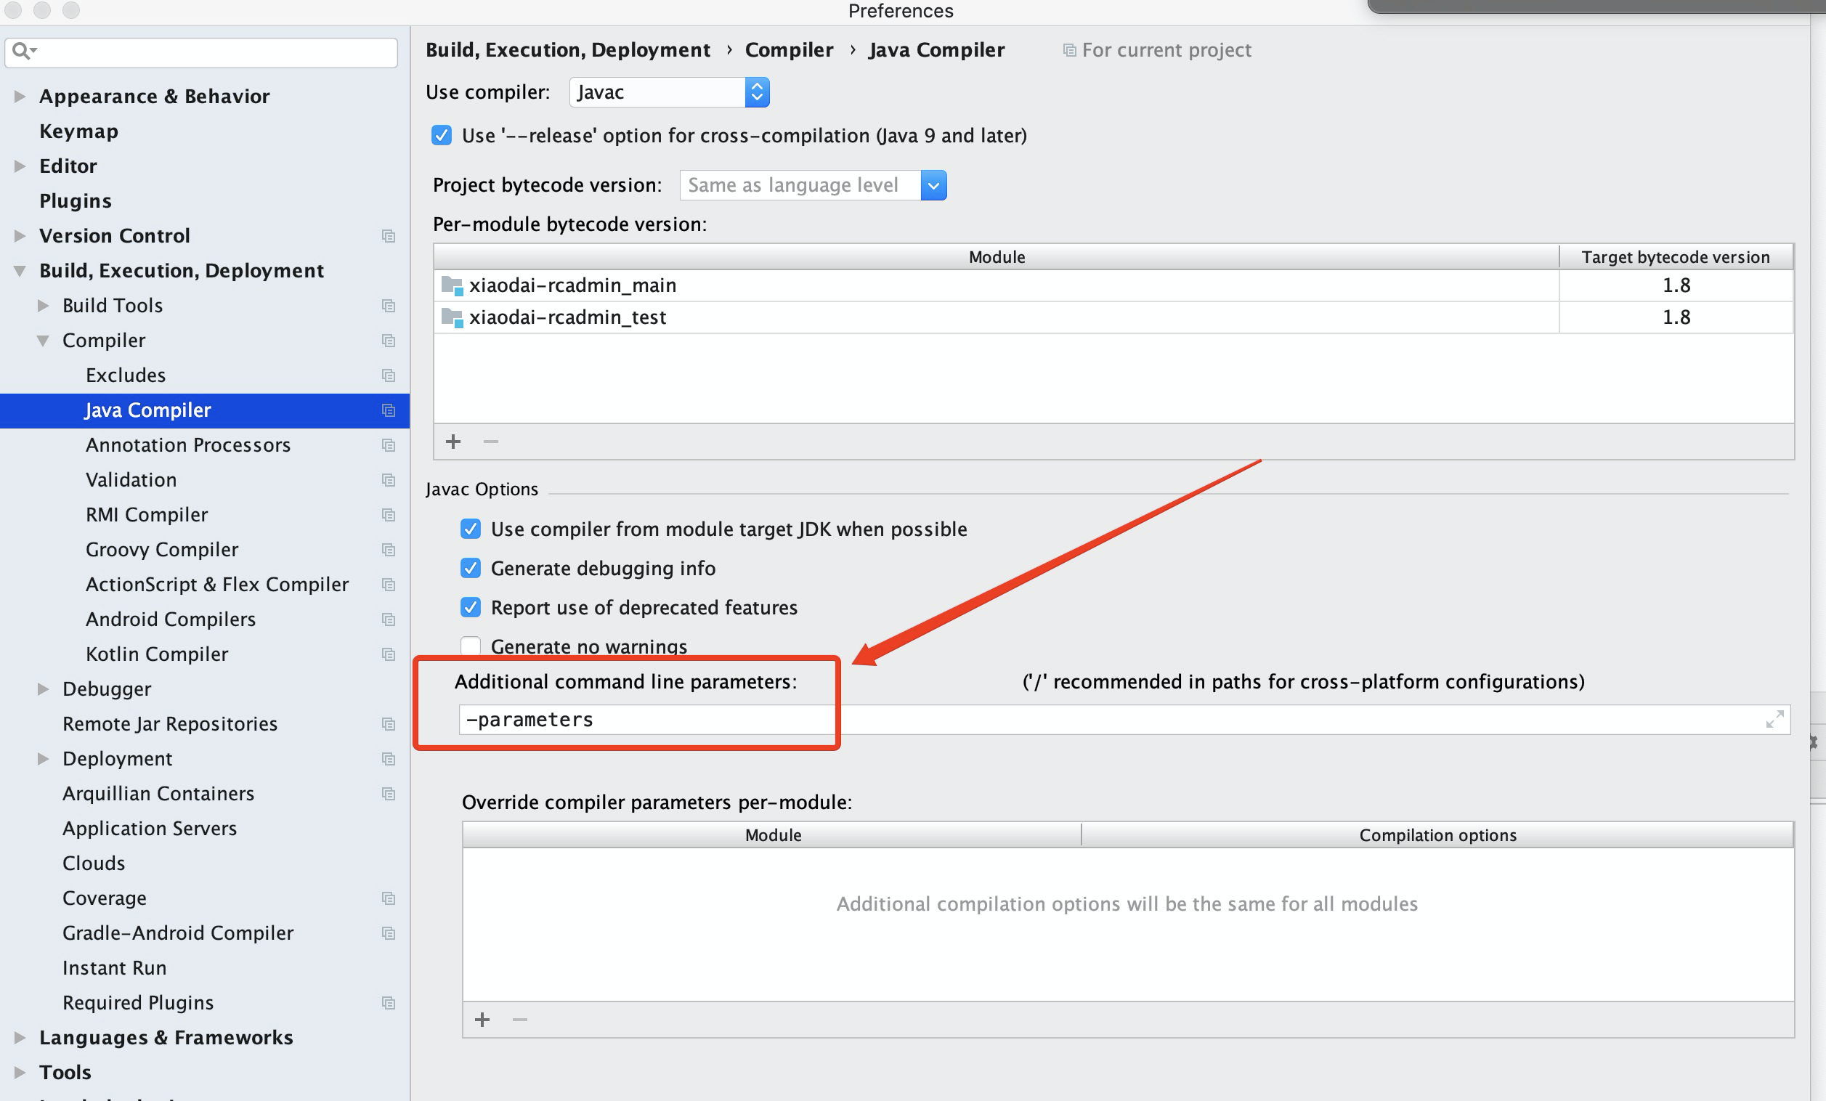Disable Generate debugging info option
This screenshot has height=1101, width=1826.
coord(472,567)
